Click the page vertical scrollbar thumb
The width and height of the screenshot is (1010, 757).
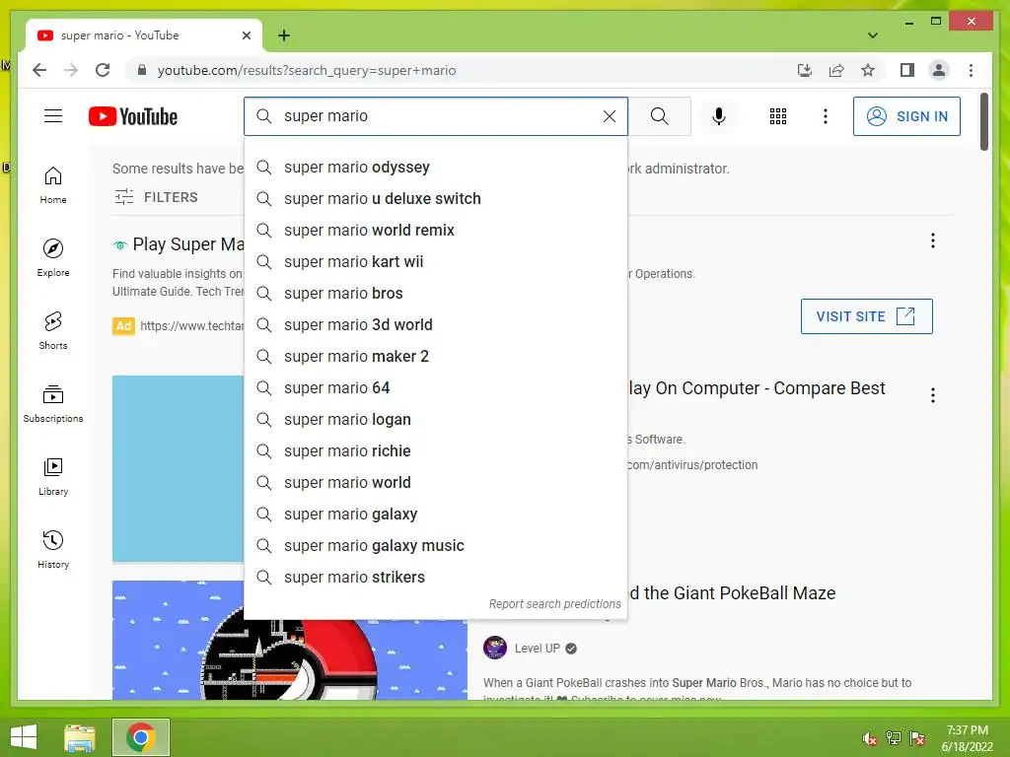pos(983,121)
